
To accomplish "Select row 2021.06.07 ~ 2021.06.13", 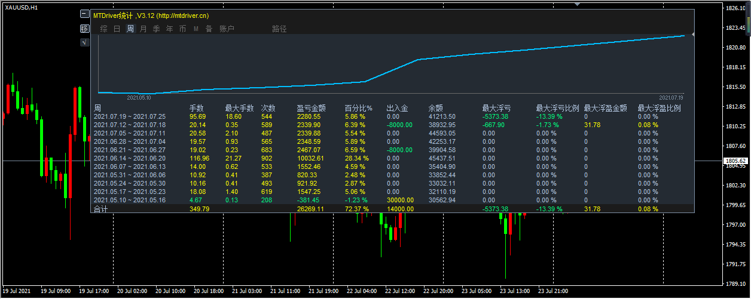I will (x=392, y=167).
